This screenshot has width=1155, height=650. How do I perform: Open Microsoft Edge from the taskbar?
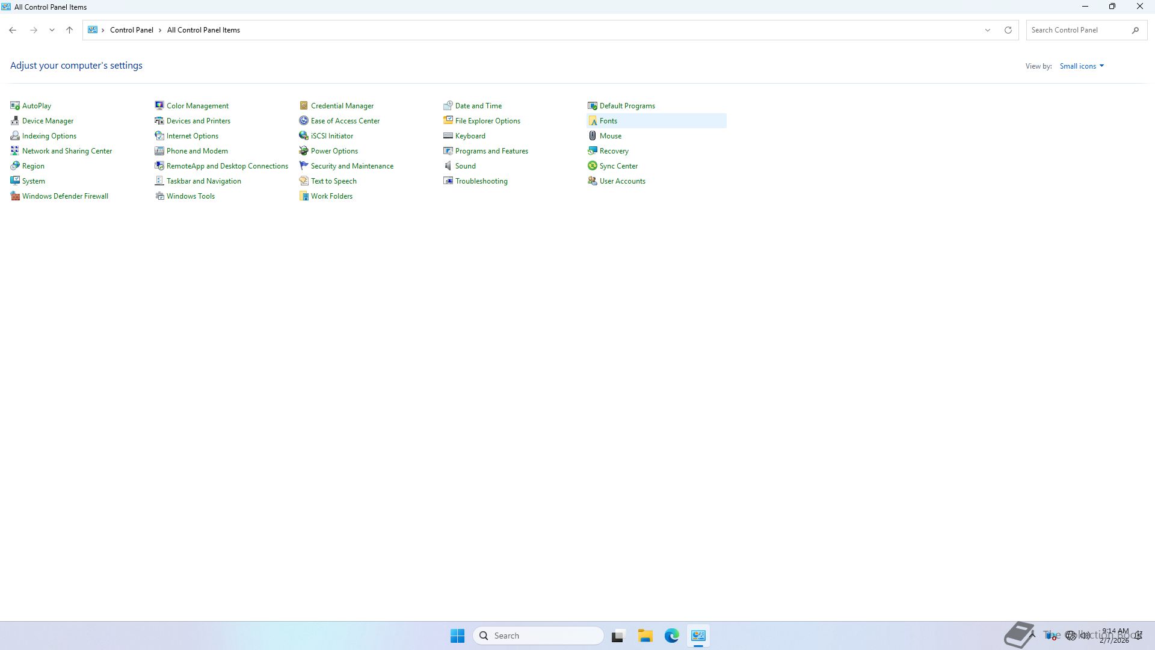coord(671,636)
